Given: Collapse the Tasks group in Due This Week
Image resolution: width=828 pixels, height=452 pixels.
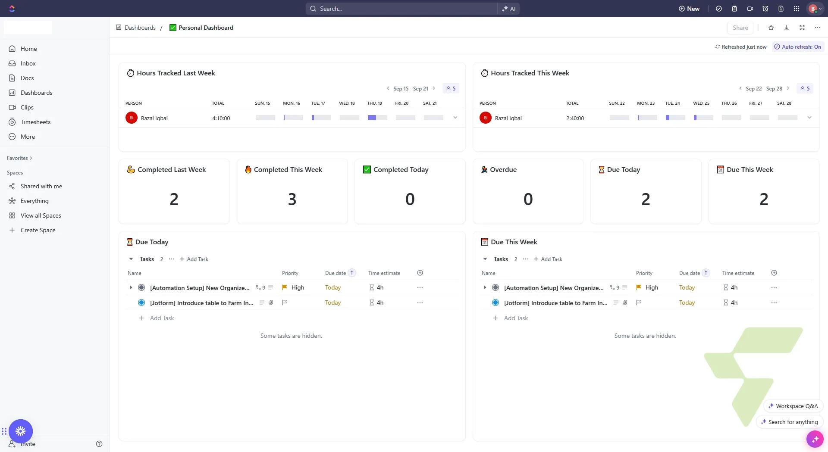Looking at the screenshot, I should pos(485,259).
